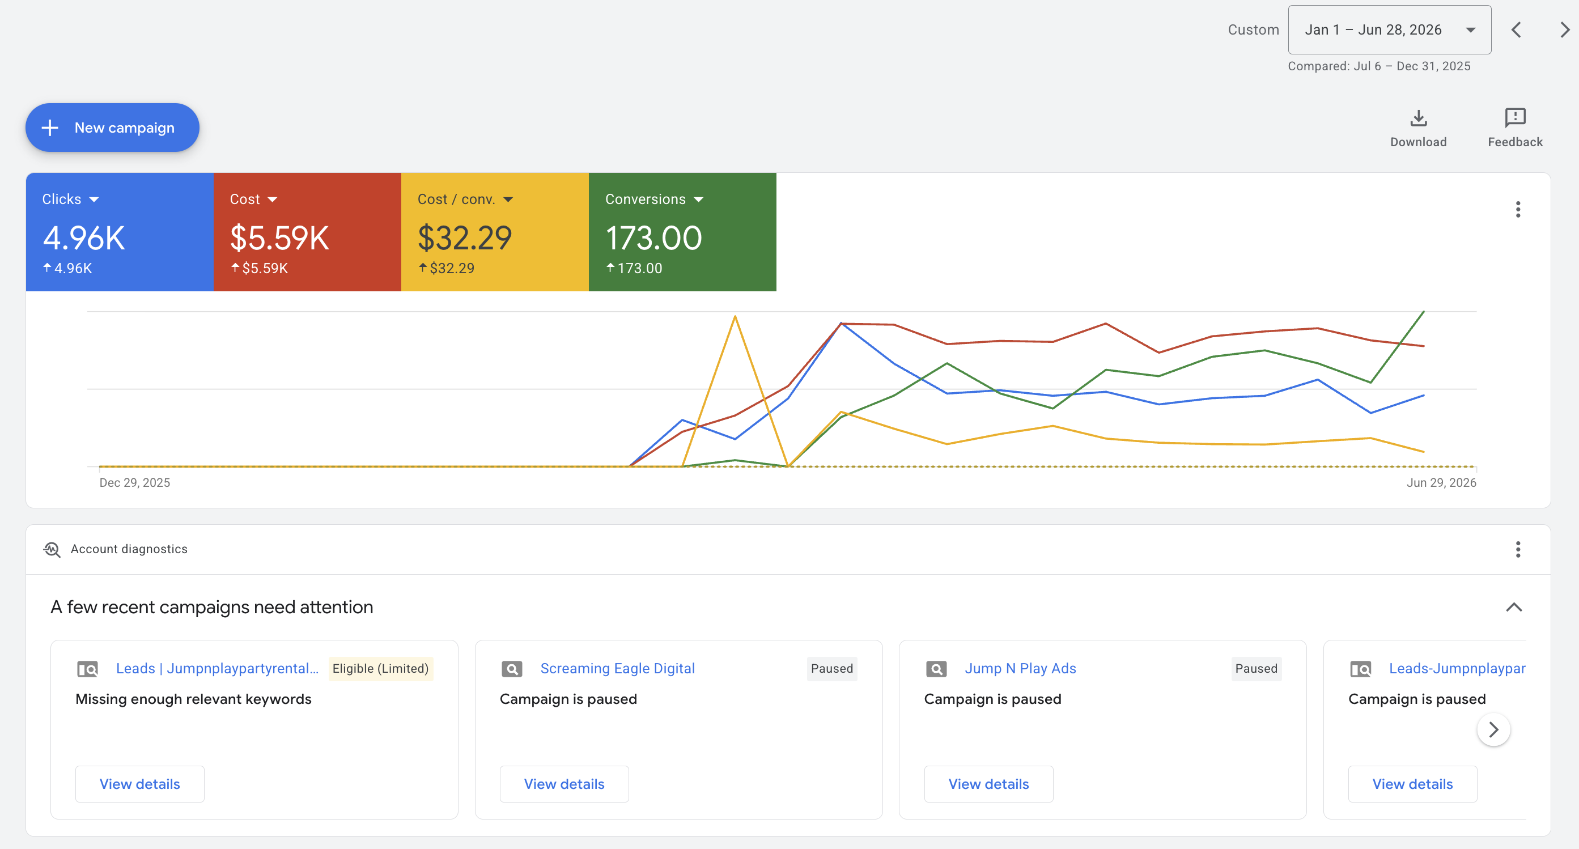Open the Clicks metric dropdown

pyautogui.click(x=70, y=199)
